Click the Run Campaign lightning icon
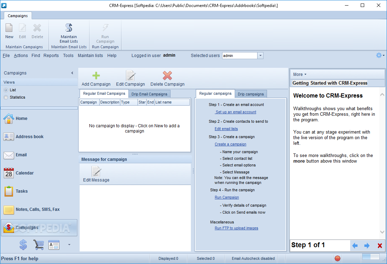This screenshot has height=264, width=387. coord(105,28)
